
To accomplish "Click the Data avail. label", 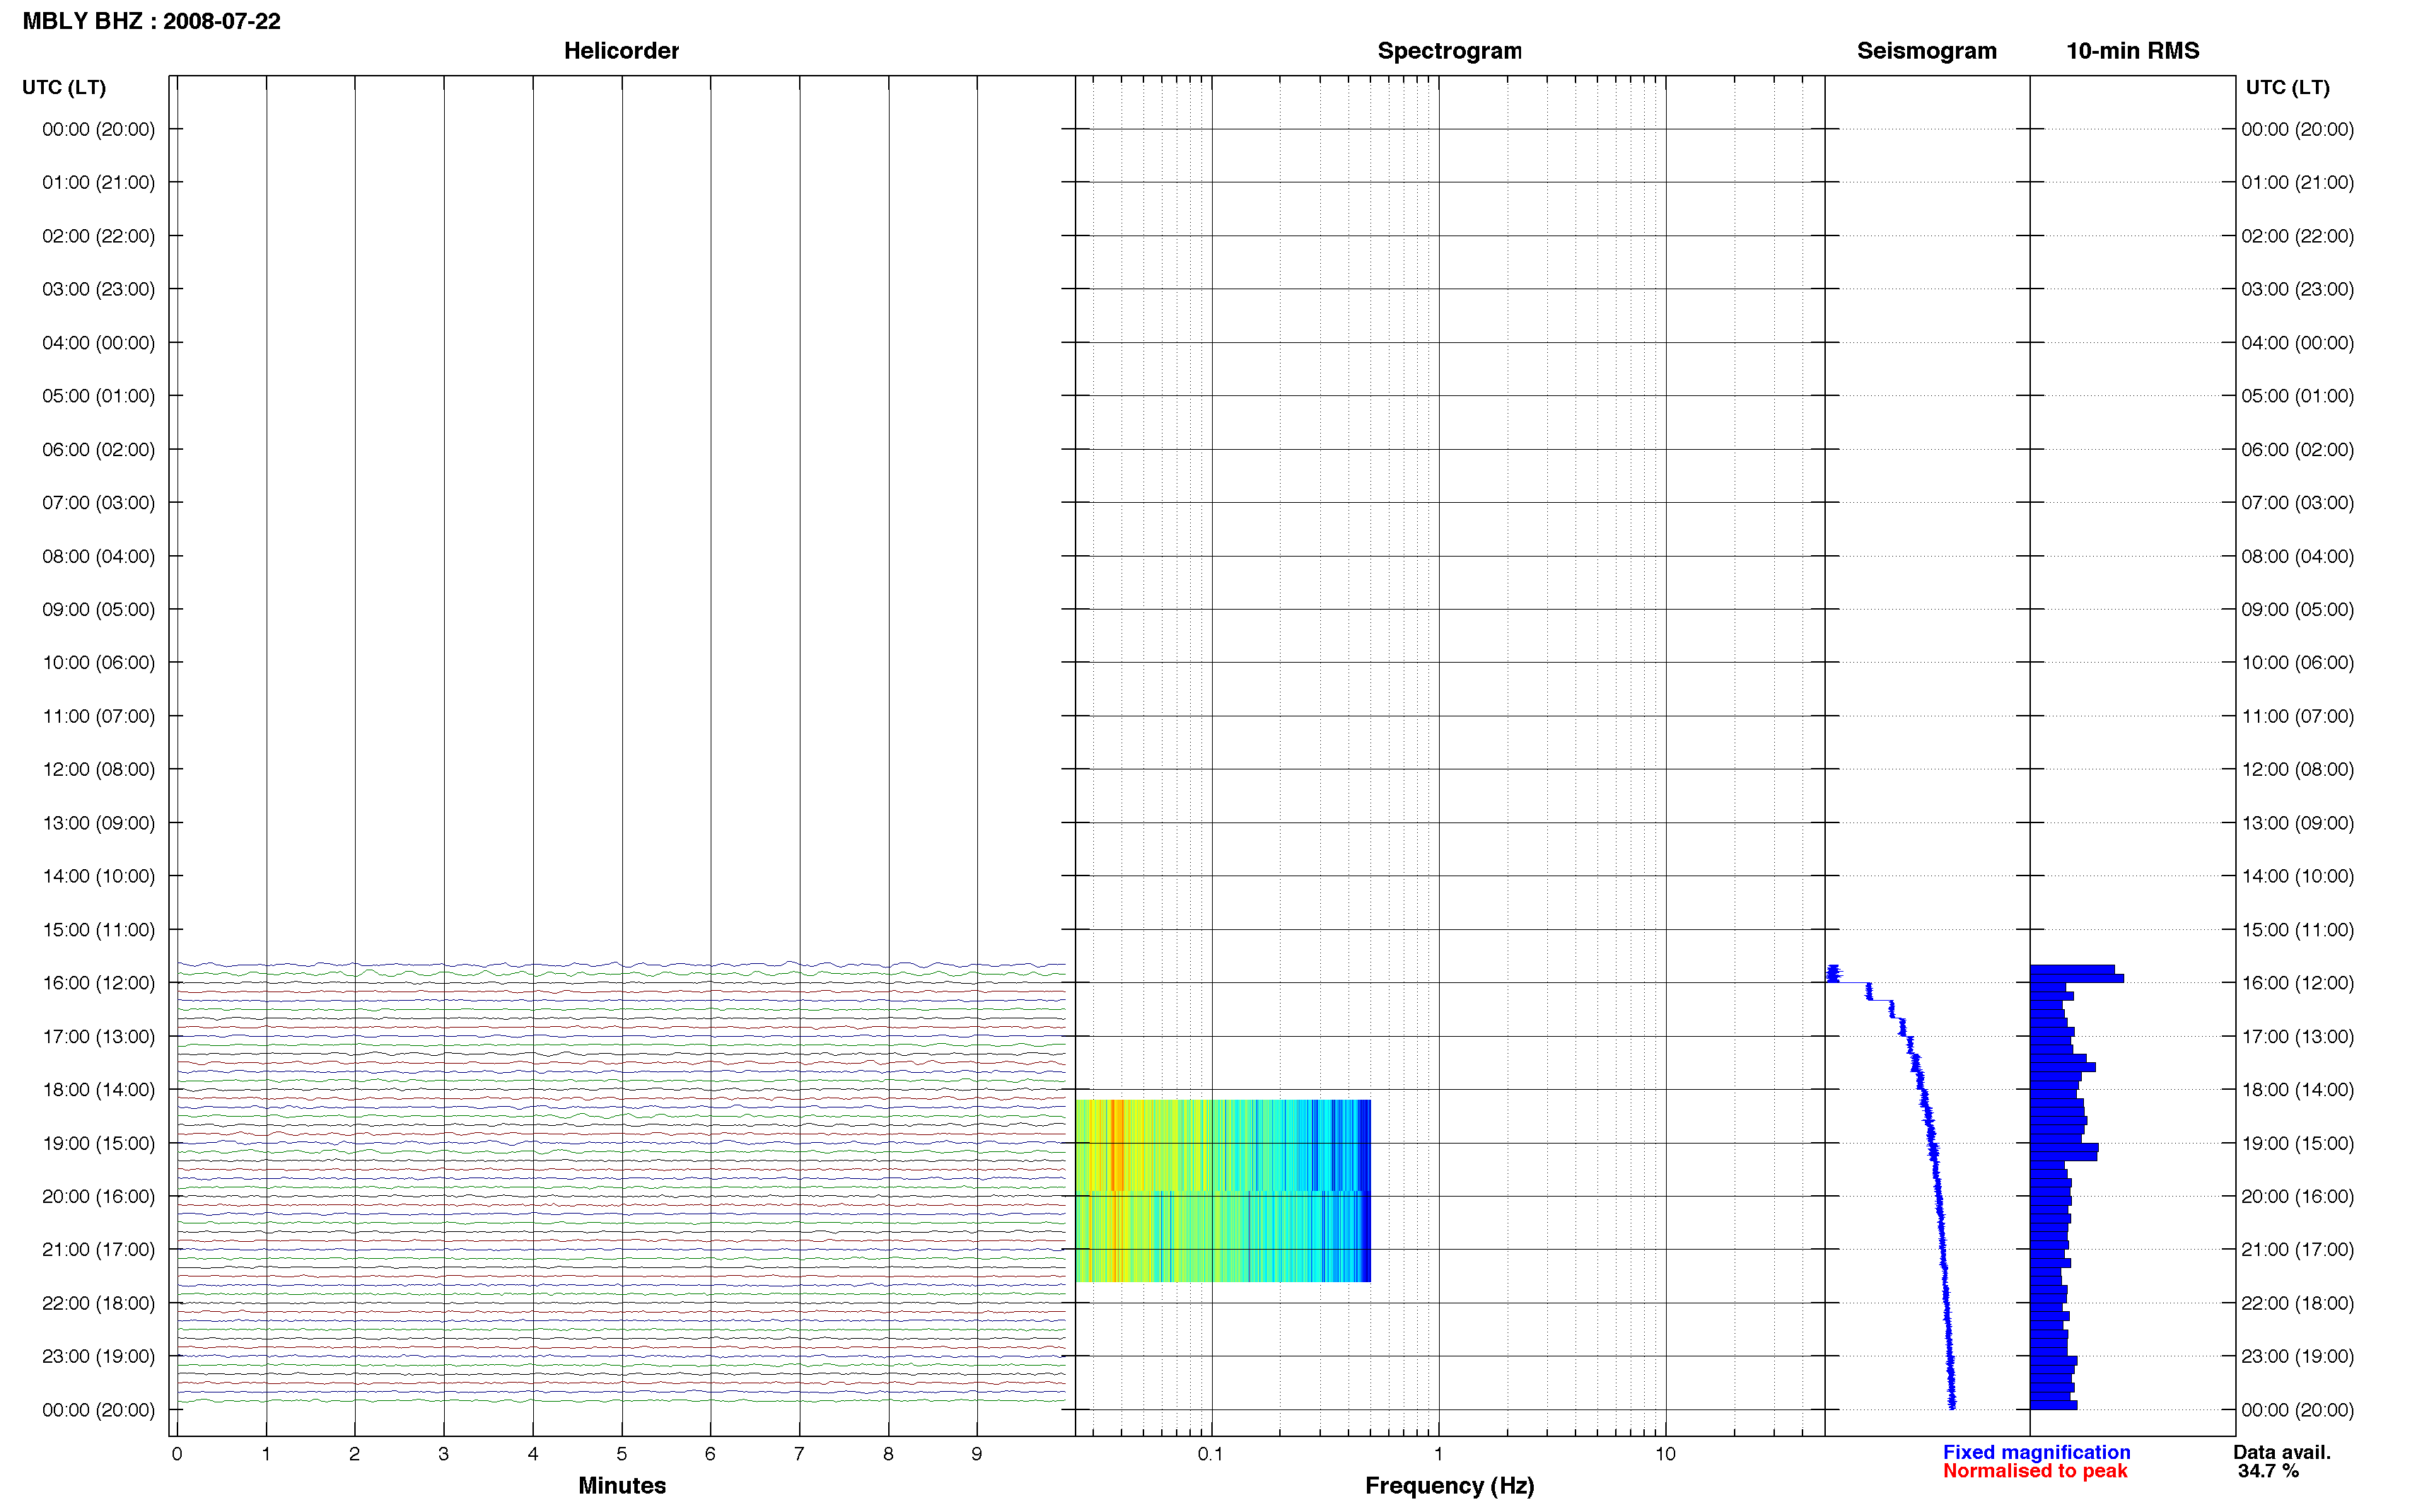I will click(x=2282, y=1452).
